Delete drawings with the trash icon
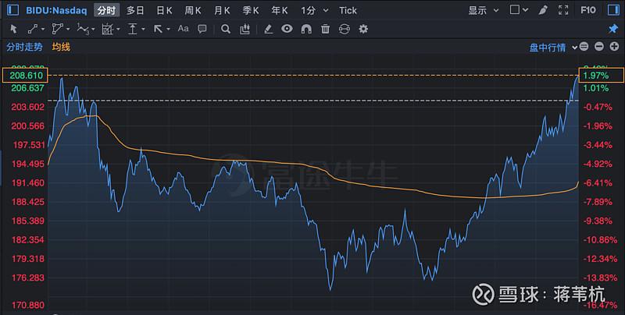Viewport: 625px width, 315px height. [x=325, y=29]
